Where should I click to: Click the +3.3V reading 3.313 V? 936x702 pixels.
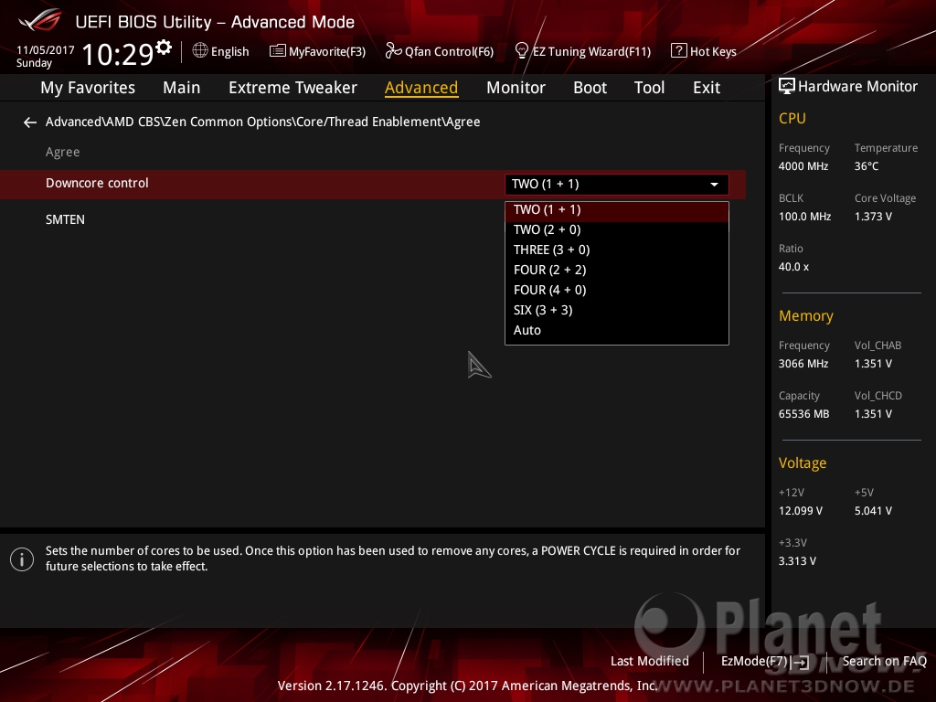coord(797,561)
